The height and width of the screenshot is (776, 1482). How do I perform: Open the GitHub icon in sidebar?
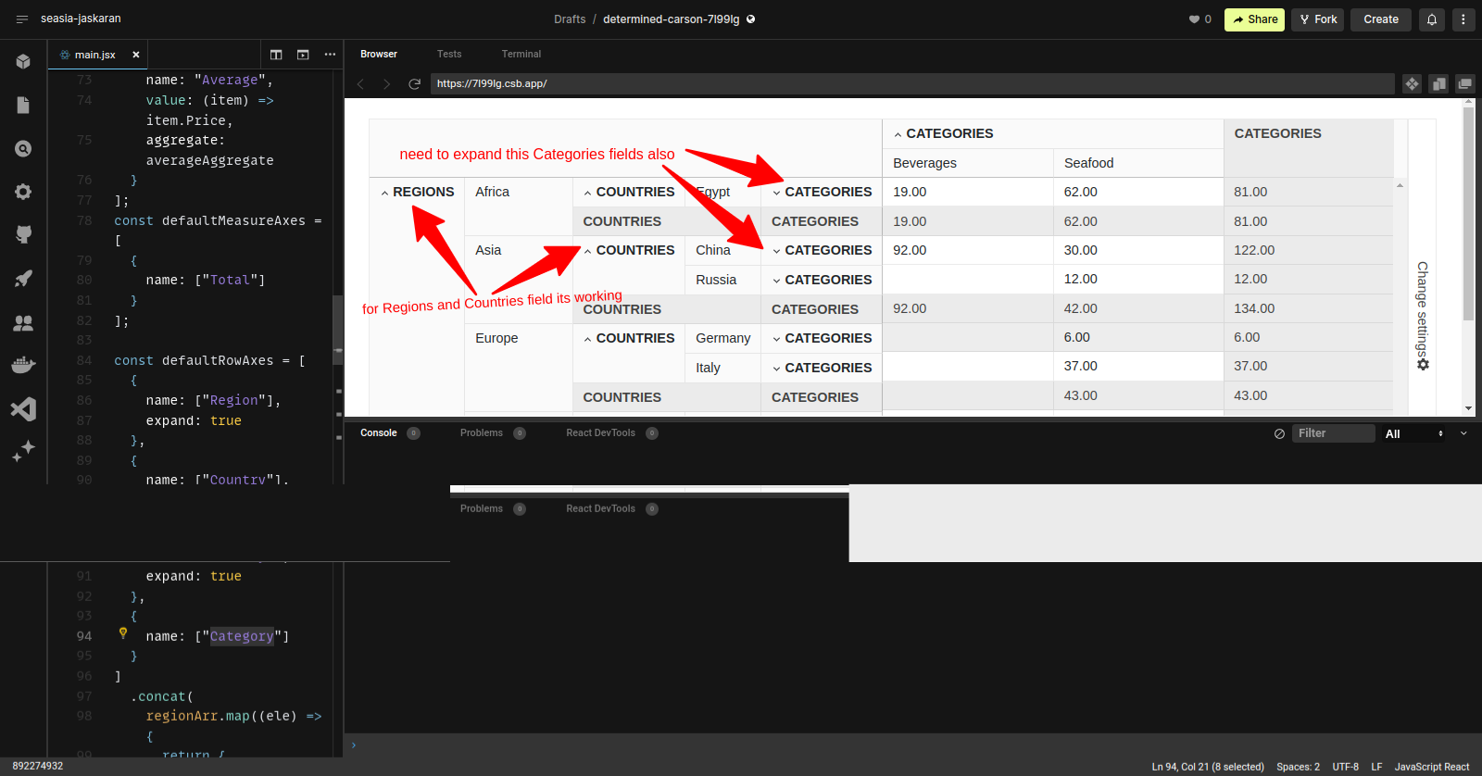tap(23, 234)
